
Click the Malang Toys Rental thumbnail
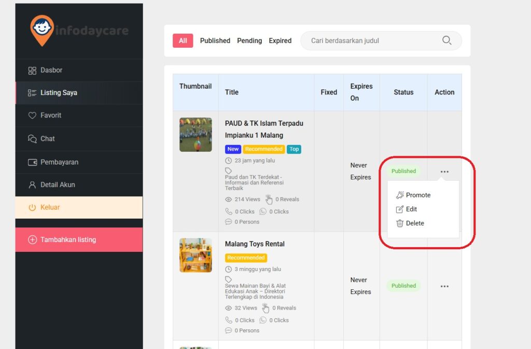195,256
